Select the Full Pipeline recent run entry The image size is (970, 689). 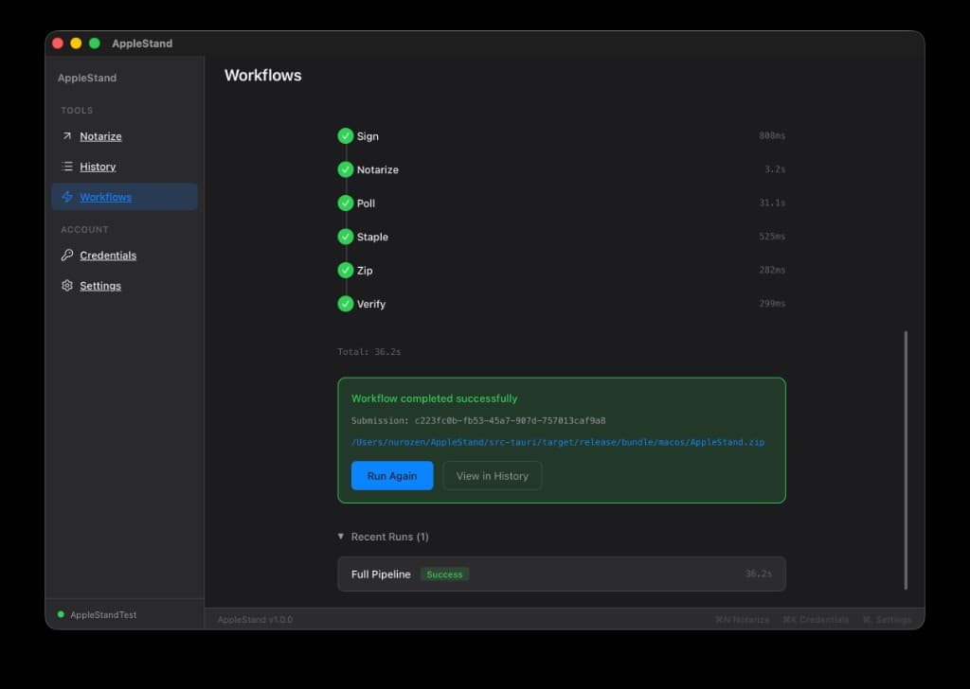click(561, 574)
